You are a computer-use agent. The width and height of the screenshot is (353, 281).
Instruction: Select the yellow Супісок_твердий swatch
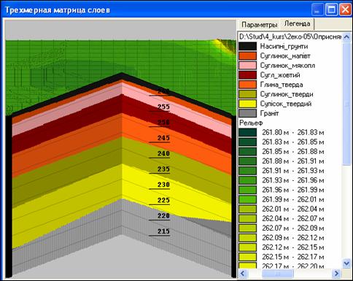coord(247,104)
